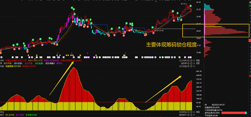Screen dimensions: 251x117
Task: Click the 41.67 price axis label
Action: click(x=199, y=2)
